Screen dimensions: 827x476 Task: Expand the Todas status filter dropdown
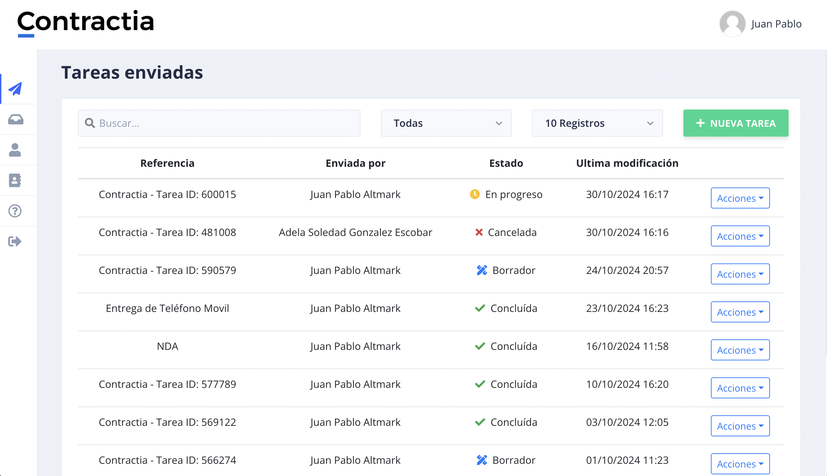click(x=446, y=123)
